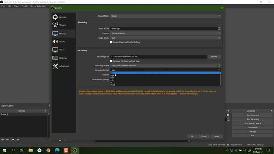Choose mp4 in Recording Format list

165,75
